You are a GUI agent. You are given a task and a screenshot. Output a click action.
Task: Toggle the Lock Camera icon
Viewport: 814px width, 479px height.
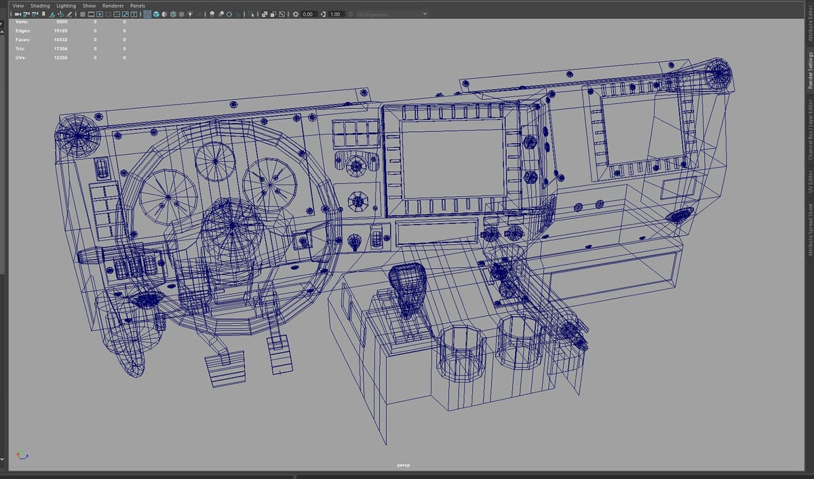click(26, 14)
